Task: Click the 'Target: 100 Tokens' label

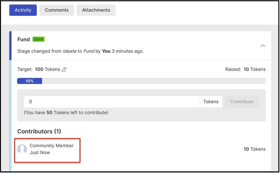Action: 38,69
